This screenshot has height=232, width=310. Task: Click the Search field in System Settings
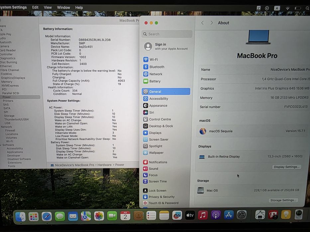[x=167, y=34]
